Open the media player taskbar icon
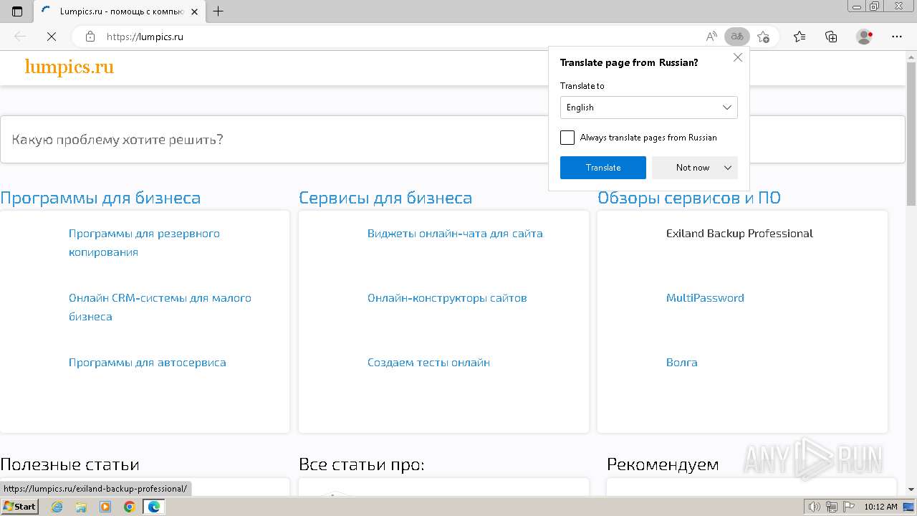Screen dimensions: 917x516 pyautogui.click(x=105, y=507)
